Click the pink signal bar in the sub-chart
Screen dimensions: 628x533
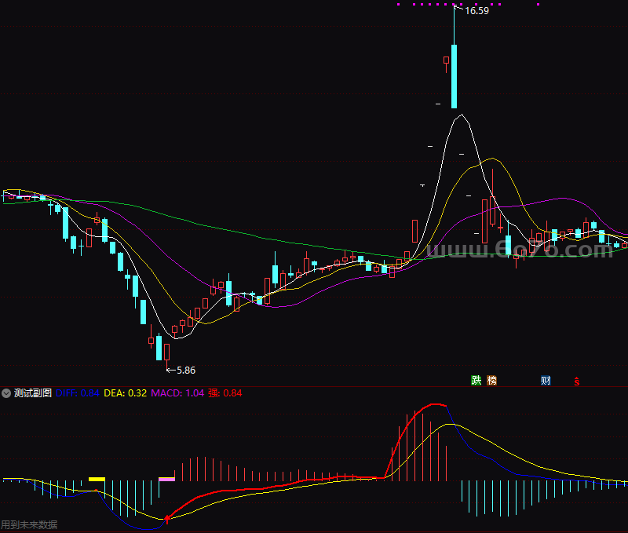tap(167, 479)
